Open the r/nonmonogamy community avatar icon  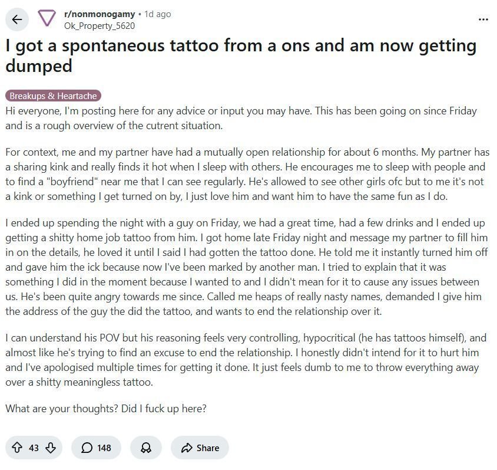47,19
